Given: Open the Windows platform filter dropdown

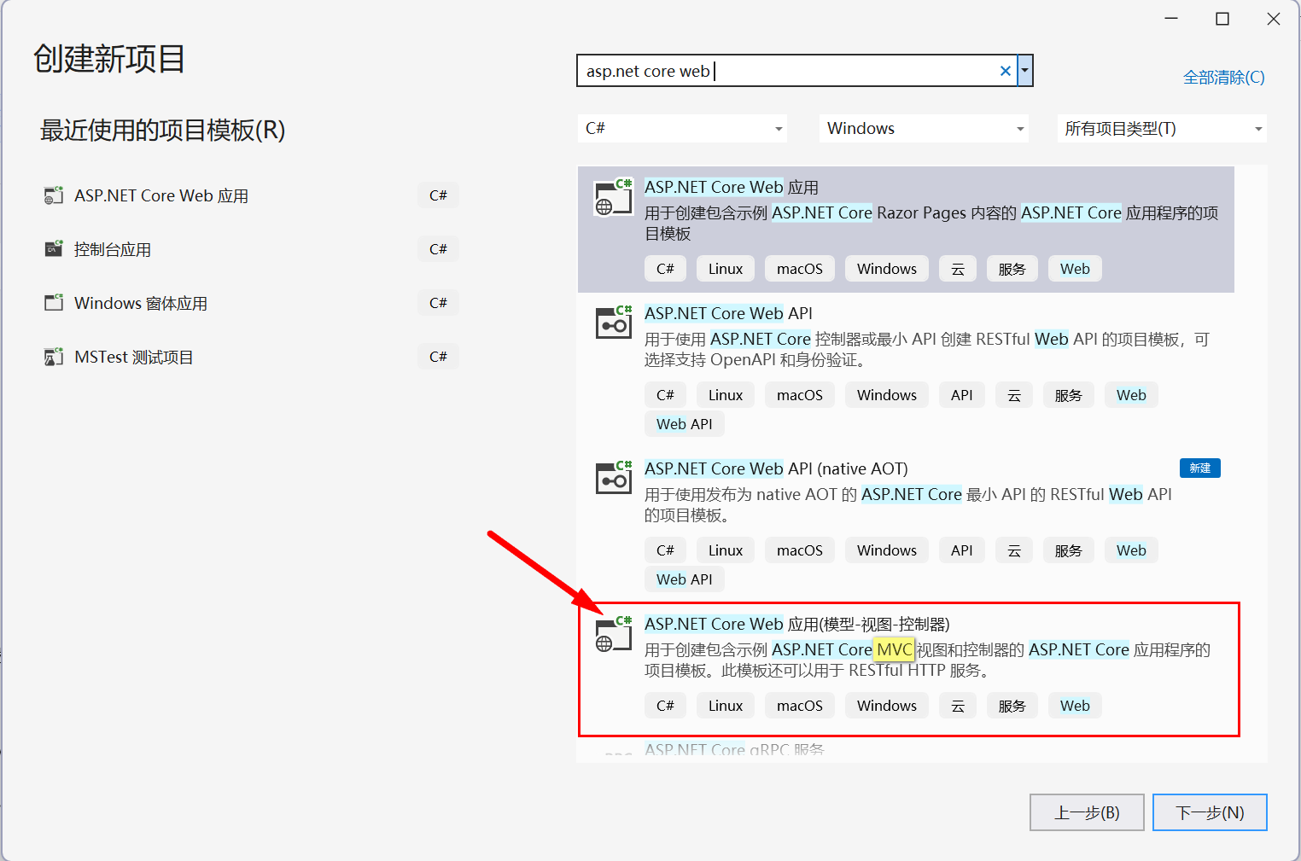Looking at the screenshot, I should pyautogui.click(x=924, y=128).
